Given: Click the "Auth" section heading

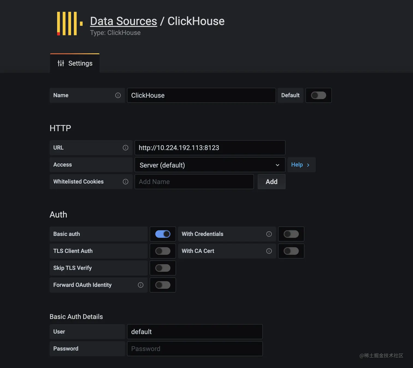Looking at the screenshot, I should click(x=58, y=215).
